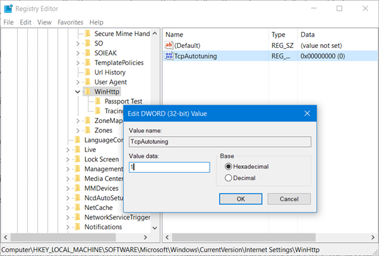Collapse the WinHttp tree node
This screenshot has width=379, height=256.
click(78, 92)
